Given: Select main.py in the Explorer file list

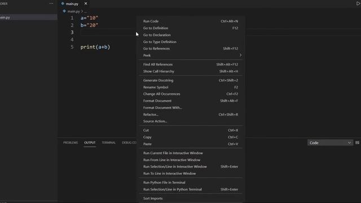Looking at the screenshot, I should pos(29,17).
